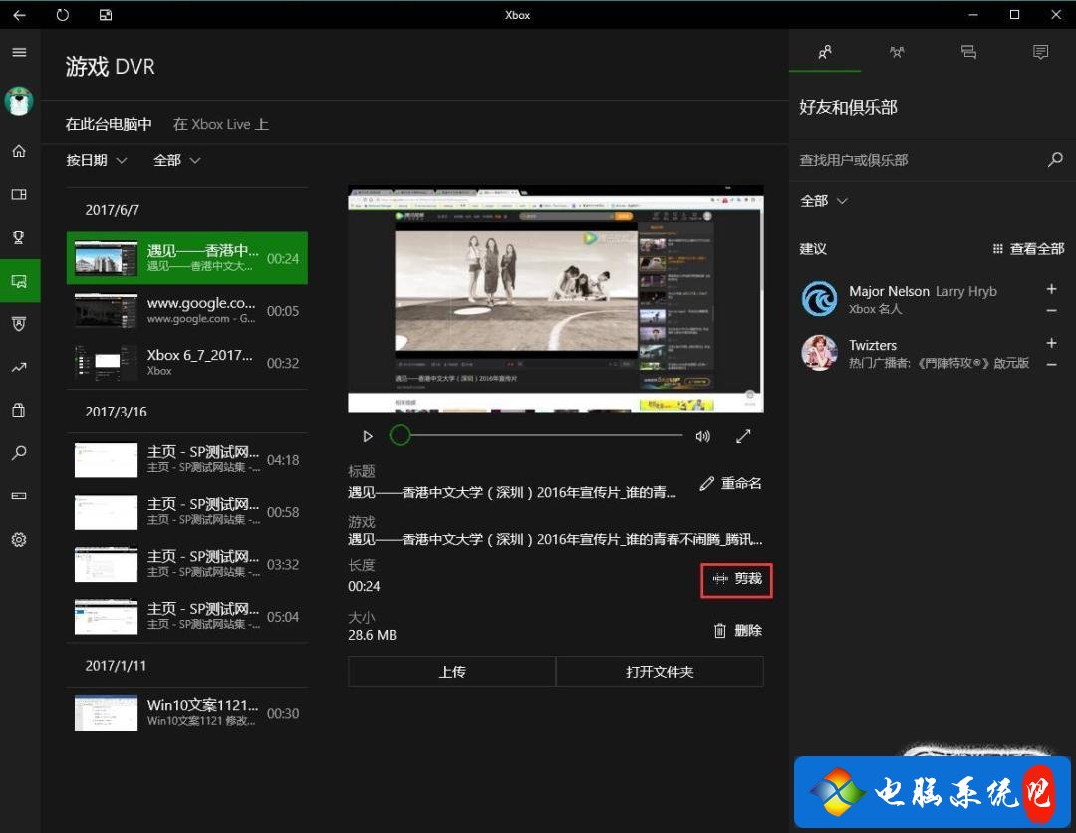
Task: Add Twizters with plus icon
Action: [x=1051, y=343]
